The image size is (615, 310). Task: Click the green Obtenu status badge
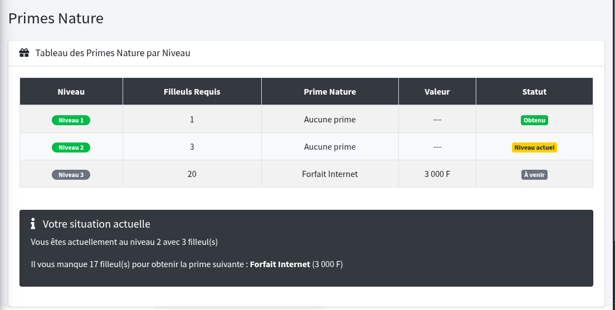[534, 120]
